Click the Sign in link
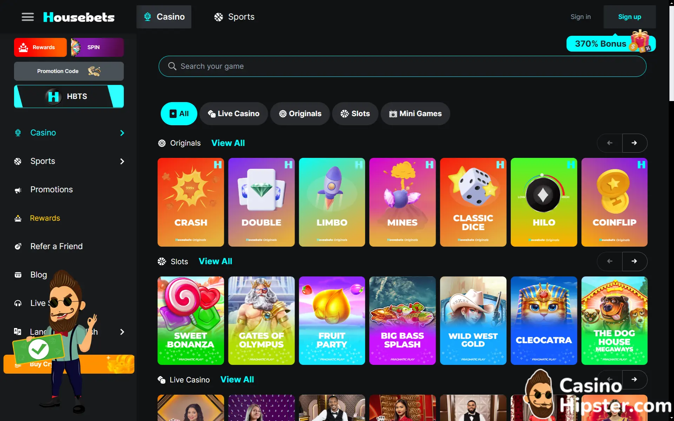 point(581,17)
